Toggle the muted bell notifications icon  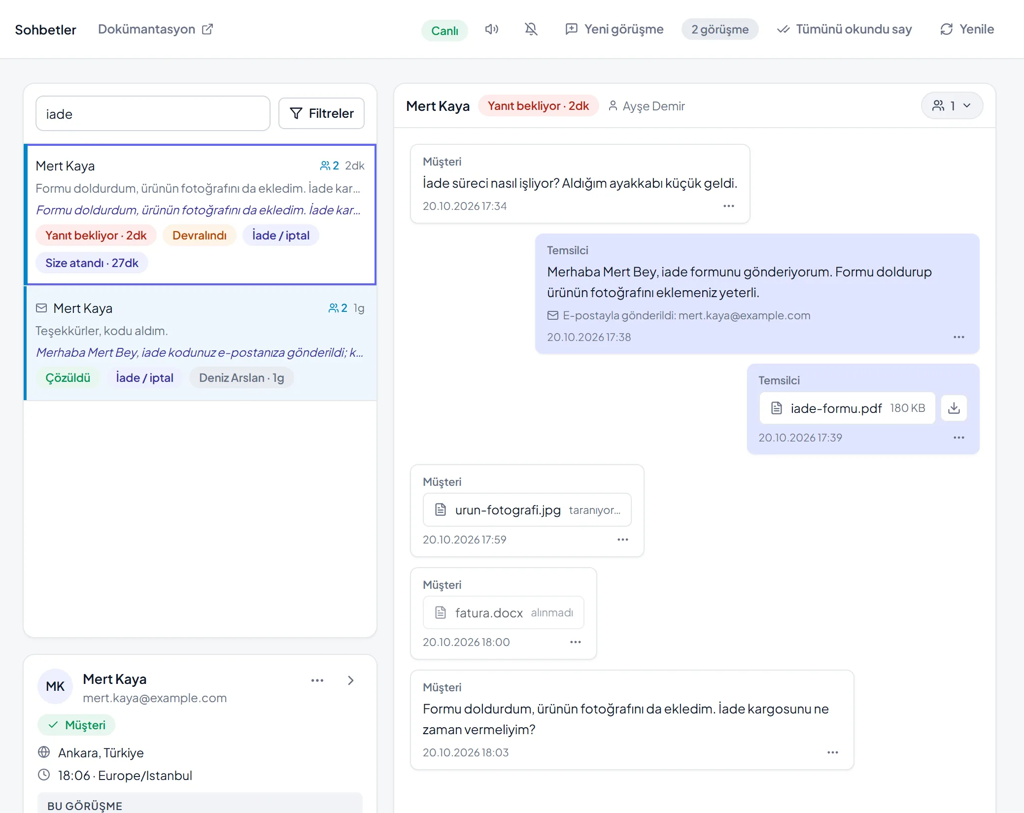pyautogui.click(x=531, y=30)
